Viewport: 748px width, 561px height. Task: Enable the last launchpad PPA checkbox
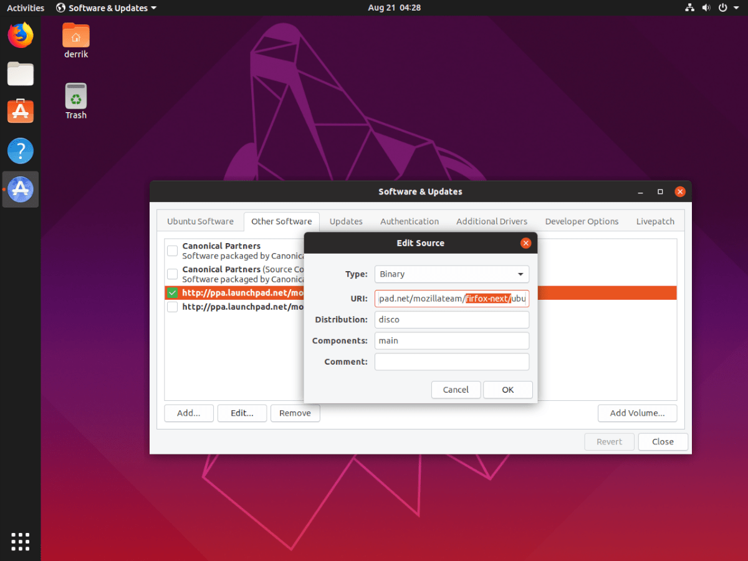point(172,307)
